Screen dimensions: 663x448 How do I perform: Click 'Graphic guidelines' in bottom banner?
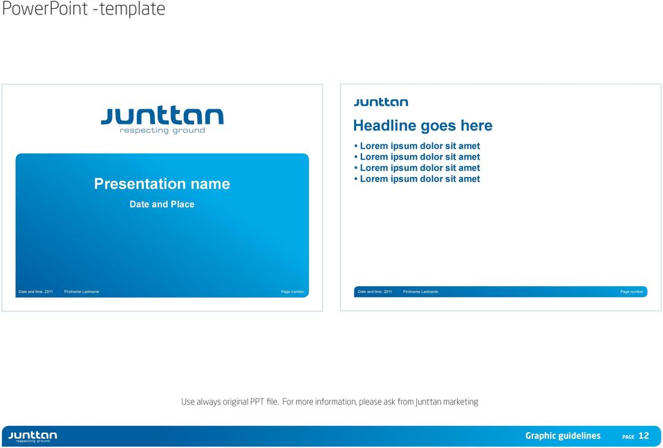[563, 436]
